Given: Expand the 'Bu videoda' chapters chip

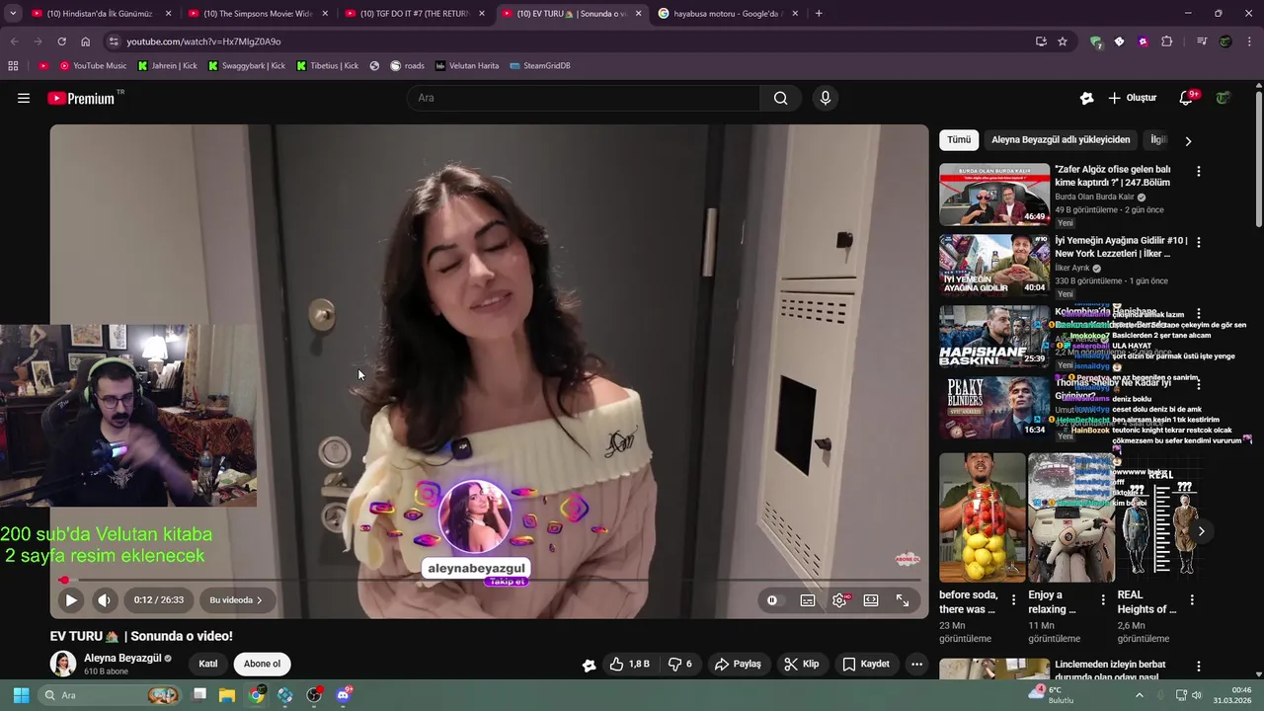Looking at the screenshot, I should [x=236, y=599].
